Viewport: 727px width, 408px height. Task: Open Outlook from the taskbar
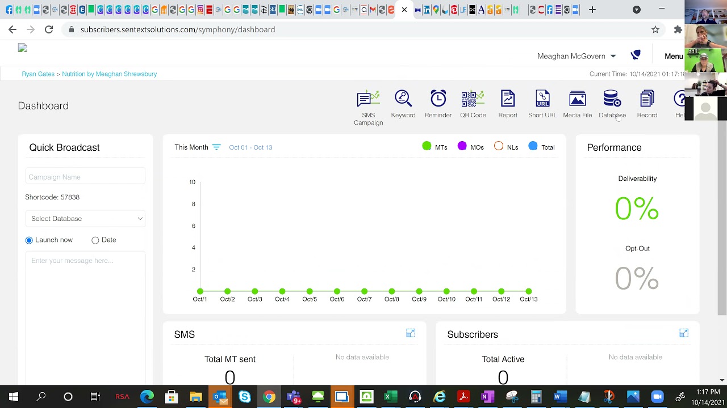tap(220, 397)
